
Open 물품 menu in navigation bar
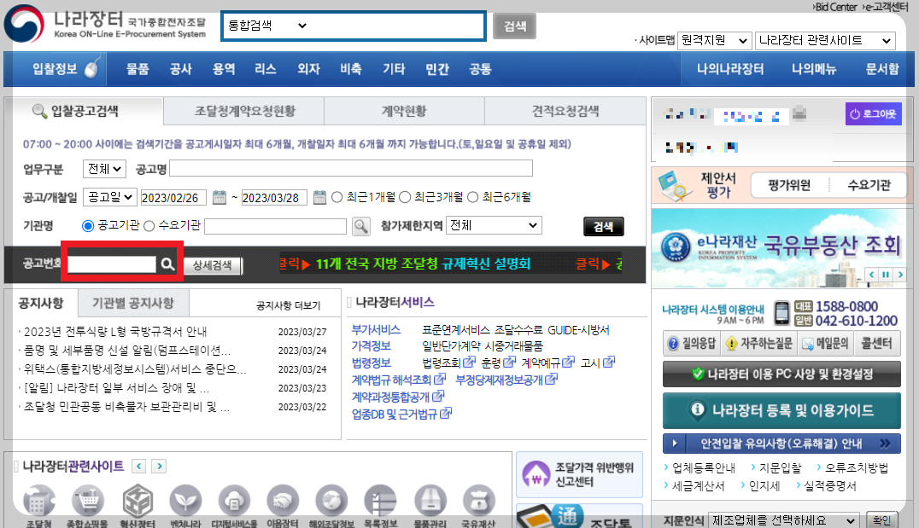[138, 69]
